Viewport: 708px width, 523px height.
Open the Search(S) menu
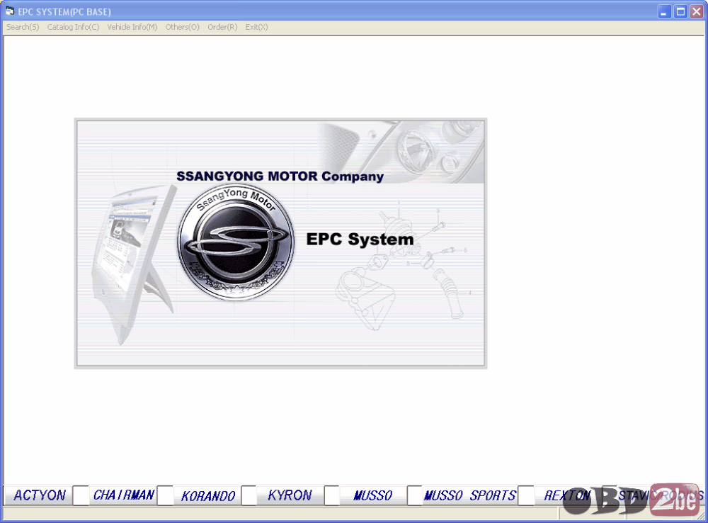[x=23, y=27]
